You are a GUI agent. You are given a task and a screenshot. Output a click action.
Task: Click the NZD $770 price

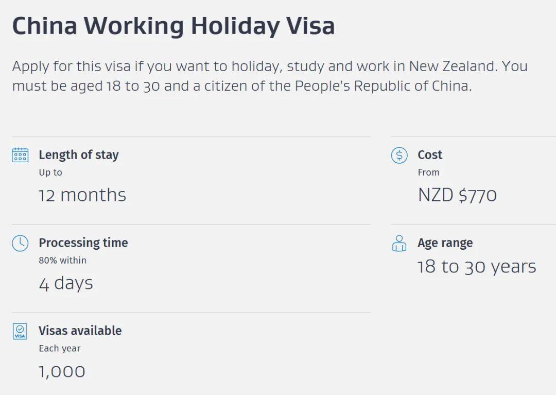(x=457, y=195)
